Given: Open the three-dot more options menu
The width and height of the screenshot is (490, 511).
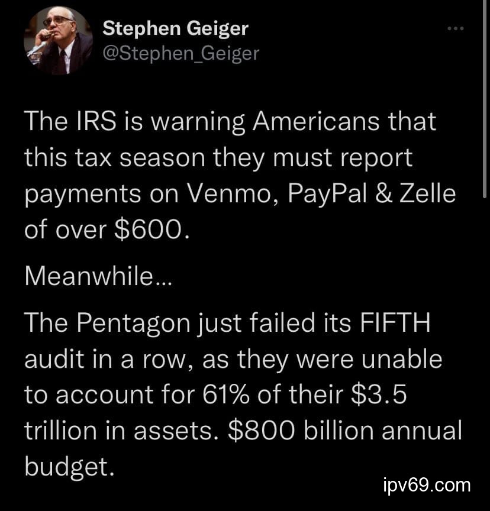Looking at the screenshot, I should (x=455, y=28).
